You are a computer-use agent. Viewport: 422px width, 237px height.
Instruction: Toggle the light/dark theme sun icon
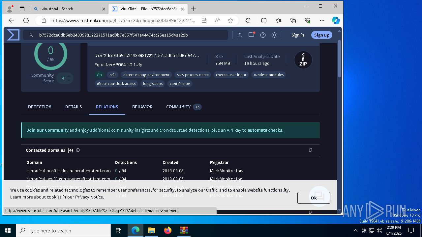274,35
